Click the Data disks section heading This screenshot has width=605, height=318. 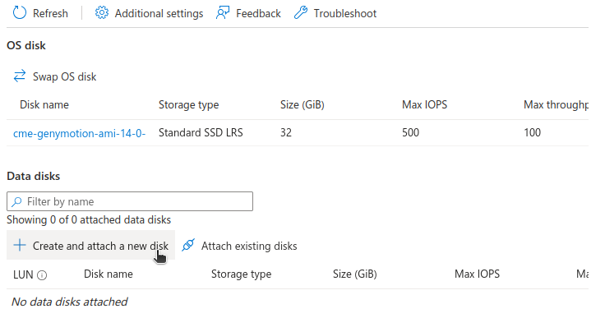33,177
